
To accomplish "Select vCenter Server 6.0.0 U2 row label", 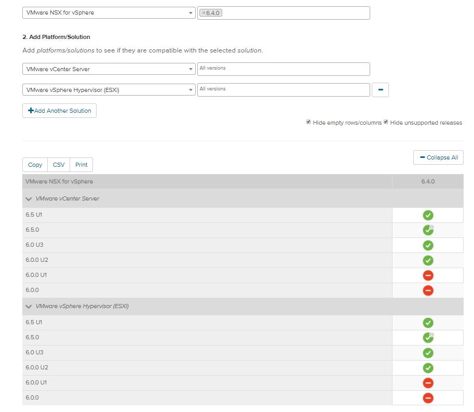I will [37, 260].
